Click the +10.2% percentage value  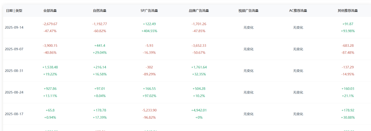pyautogui.click(x=199, y=96)
